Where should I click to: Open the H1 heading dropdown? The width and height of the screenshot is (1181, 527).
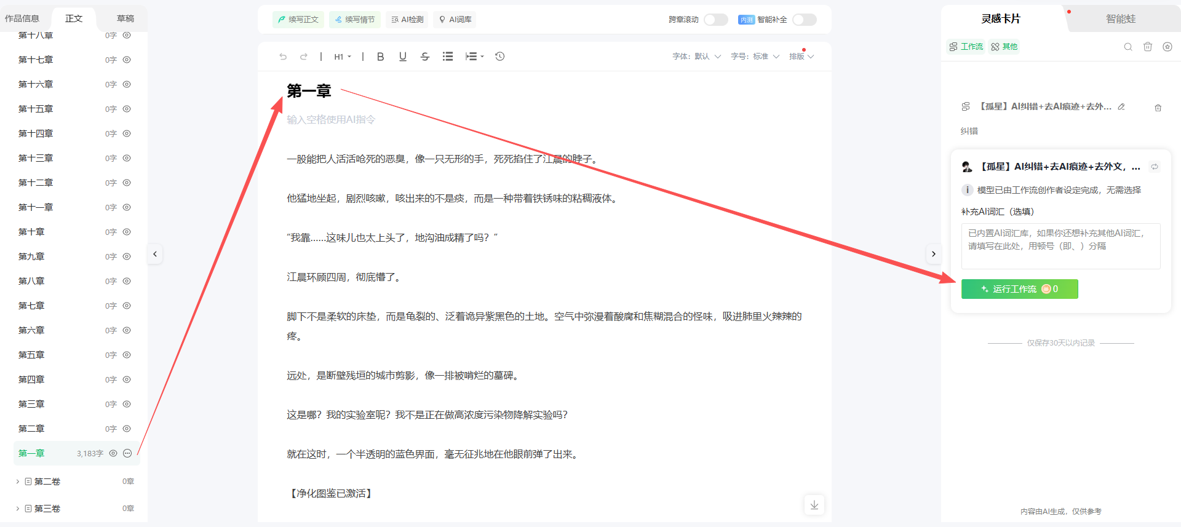(x=343, y=57)
